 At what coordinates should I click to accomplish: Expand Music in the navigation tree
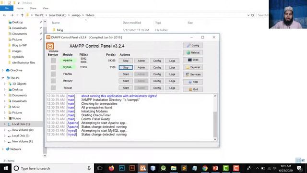(x=5, y=107)
